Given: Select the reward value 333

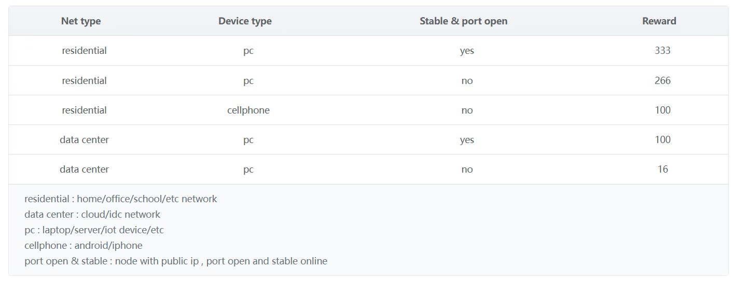Looking at the screenshot, I should click(662, 51).
